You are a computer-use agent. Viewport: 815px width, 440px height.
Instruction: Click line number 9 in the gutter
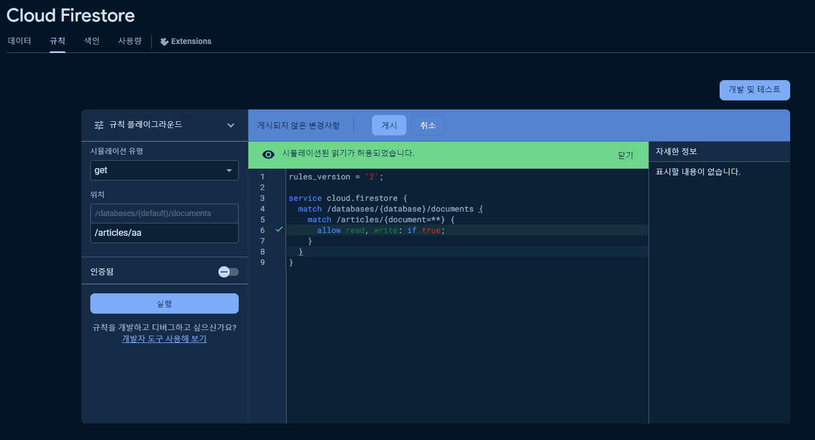point(262,262)
